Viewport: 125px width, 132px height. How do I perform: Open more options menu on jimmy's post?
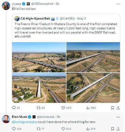pyautogui.click(x=118, y=4)
